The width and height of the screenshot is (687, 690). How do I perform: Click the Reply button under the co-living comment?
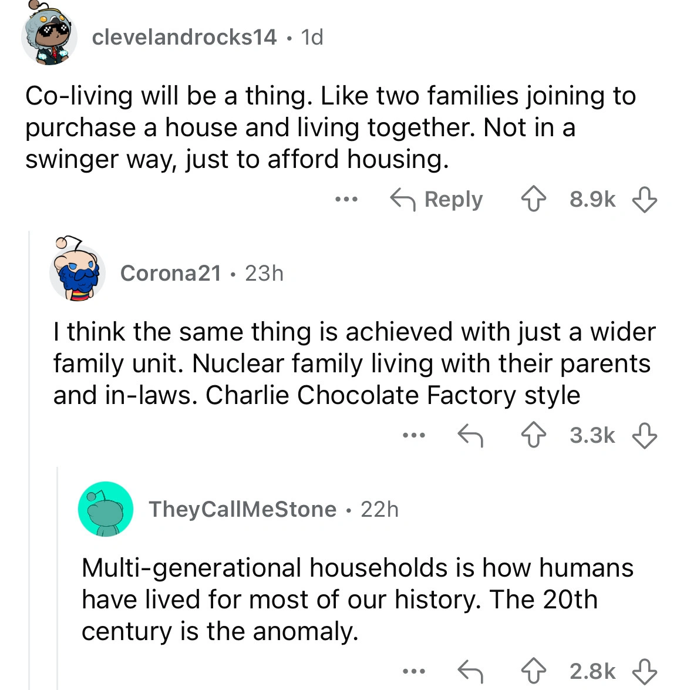pos(437,200)
